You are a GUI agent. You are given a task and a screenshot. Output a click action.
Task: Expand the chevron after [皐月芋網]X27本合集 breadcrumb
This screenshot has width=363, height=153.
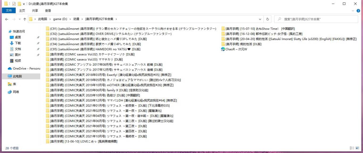pyautogui.click(x=116, y=19)
